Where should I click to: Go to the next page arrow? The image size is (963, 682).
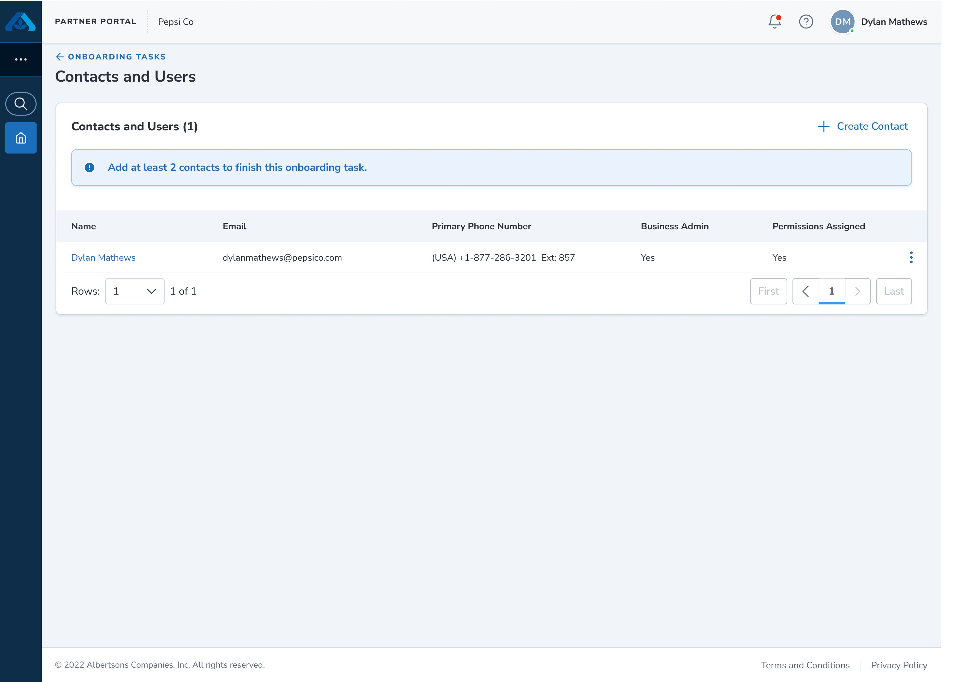coord(857,291)
